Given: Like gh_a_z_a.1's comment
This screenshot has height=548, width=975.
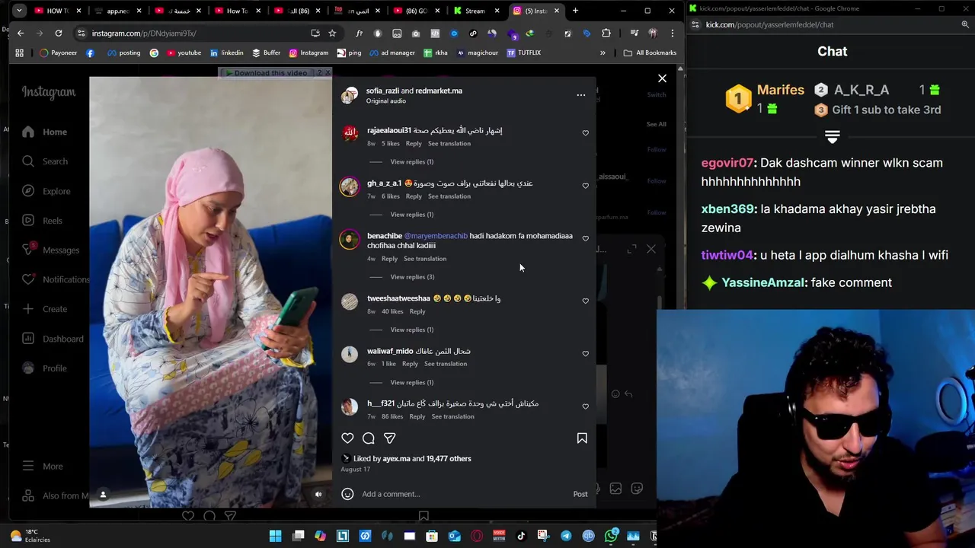Looking at the screenshot, I should (x=586, y=186).
